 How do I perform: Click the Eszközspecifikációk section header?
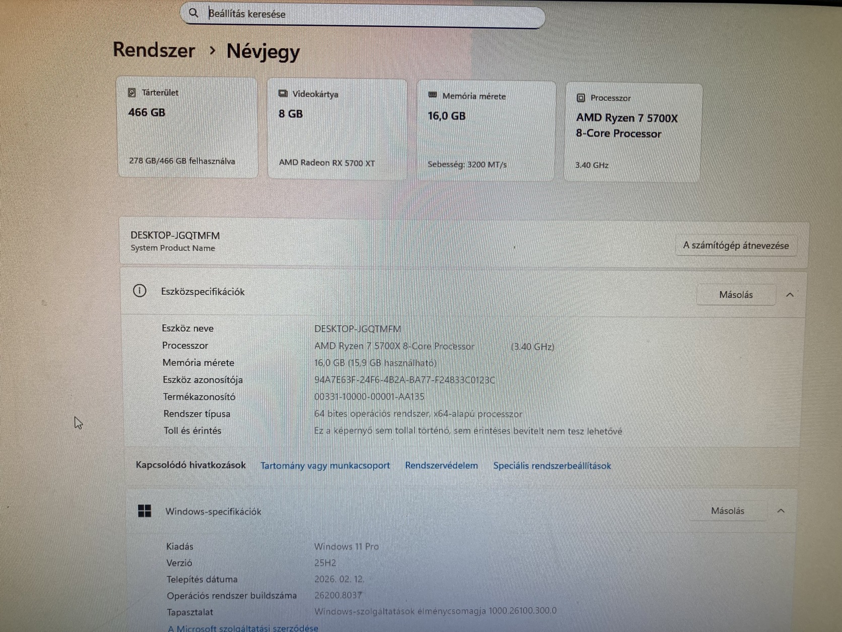tap(463, 293)
